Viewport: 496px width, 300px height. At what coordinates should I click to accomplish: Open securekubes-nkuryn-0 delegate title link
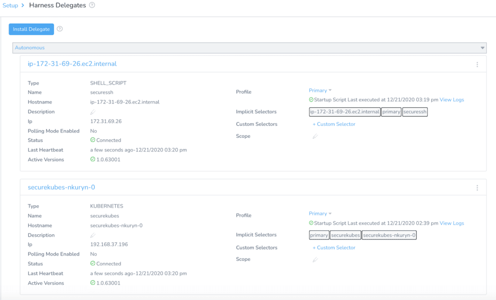pos(62,187)
